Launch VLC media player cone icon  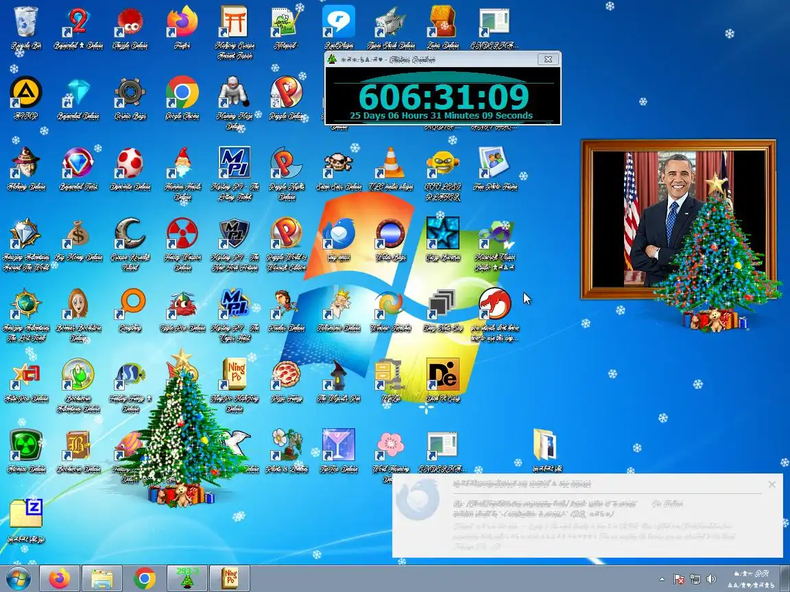point(390,163)
